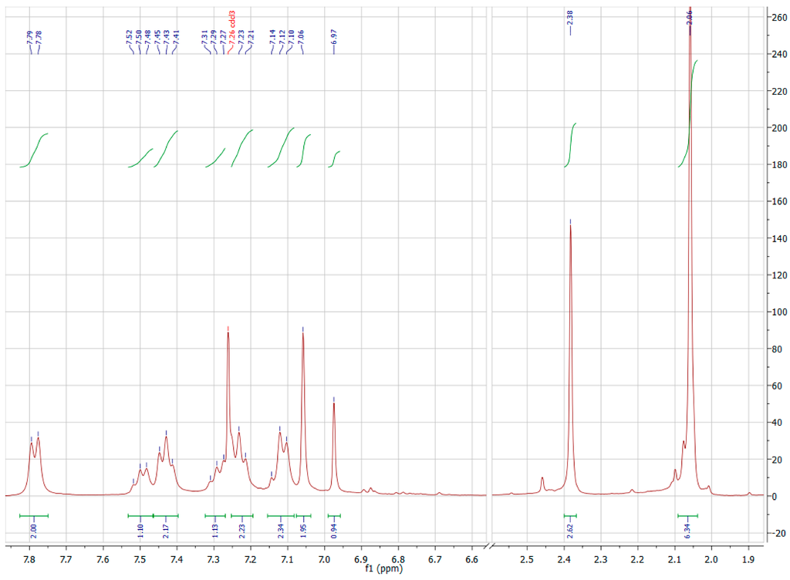The width and height of the screenshot is (790, 580).
Task: Click the 2.0 tick label on the ppm axis
Action: 711,559
